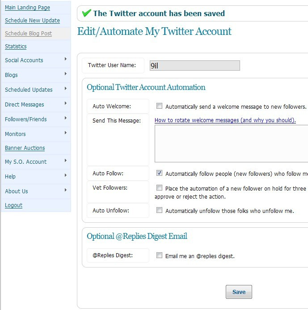Click 'The Twitter account has been saved' message
This screenshot has width=308, height=310.
[159, 13]
